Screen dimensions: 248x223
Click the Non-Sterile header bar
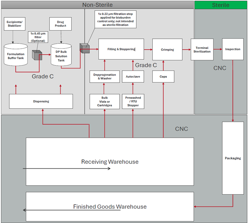[x=97, y=5]
